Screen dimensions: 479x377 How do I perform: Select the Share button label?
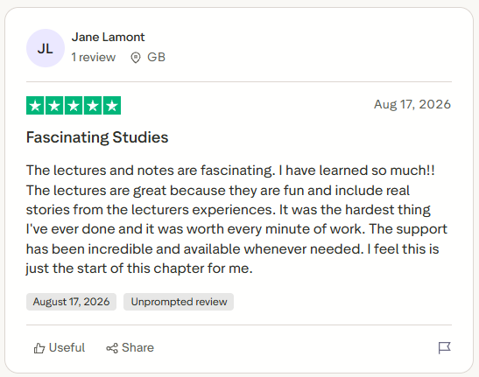[x=137, y=347]
